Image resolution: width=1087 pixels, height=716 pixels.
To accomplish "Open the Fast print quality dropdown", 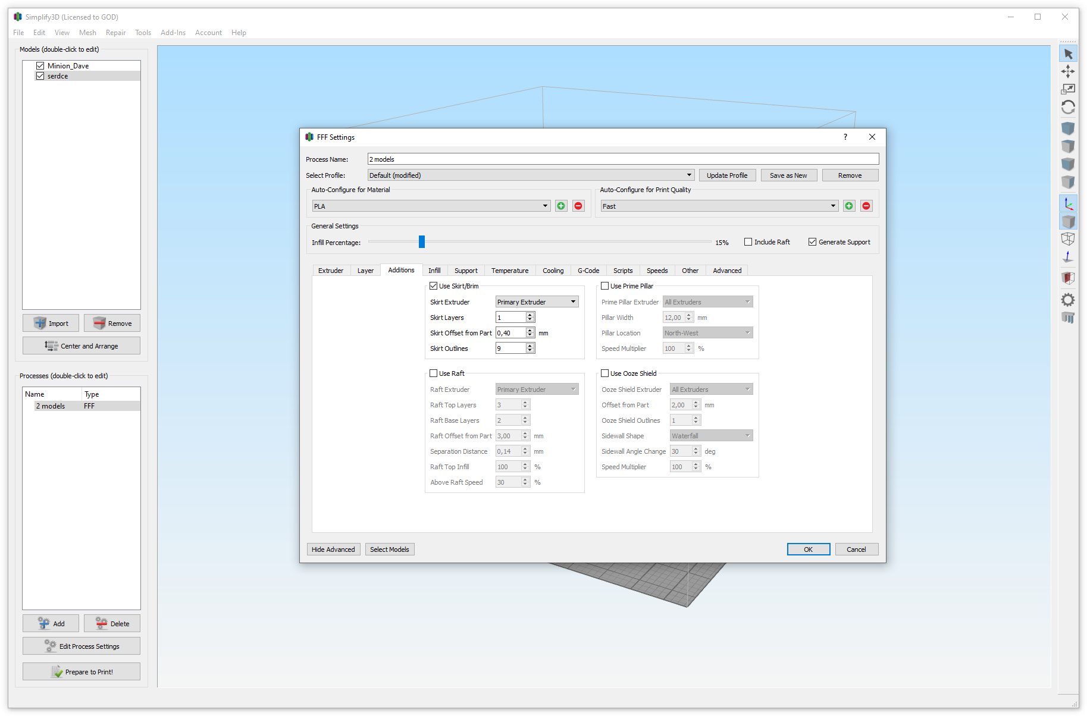I will [719, 206].
